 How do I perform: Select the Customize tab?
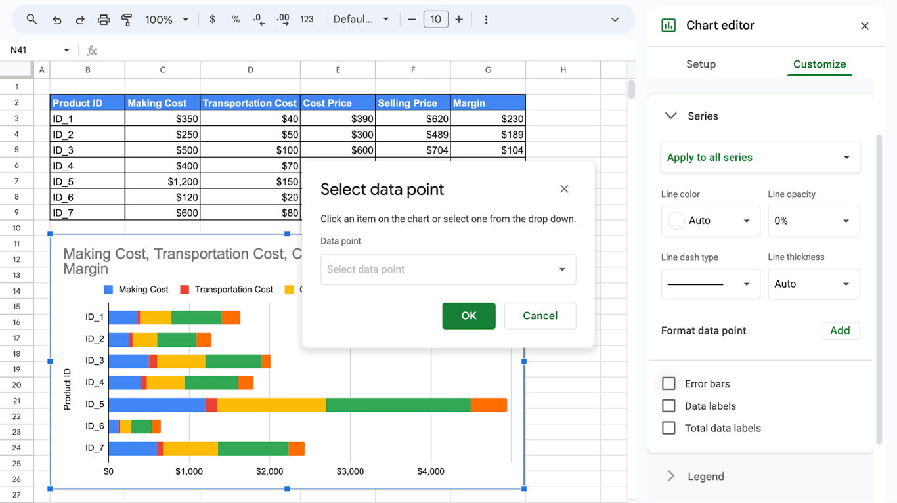click(x=820, y=64)
